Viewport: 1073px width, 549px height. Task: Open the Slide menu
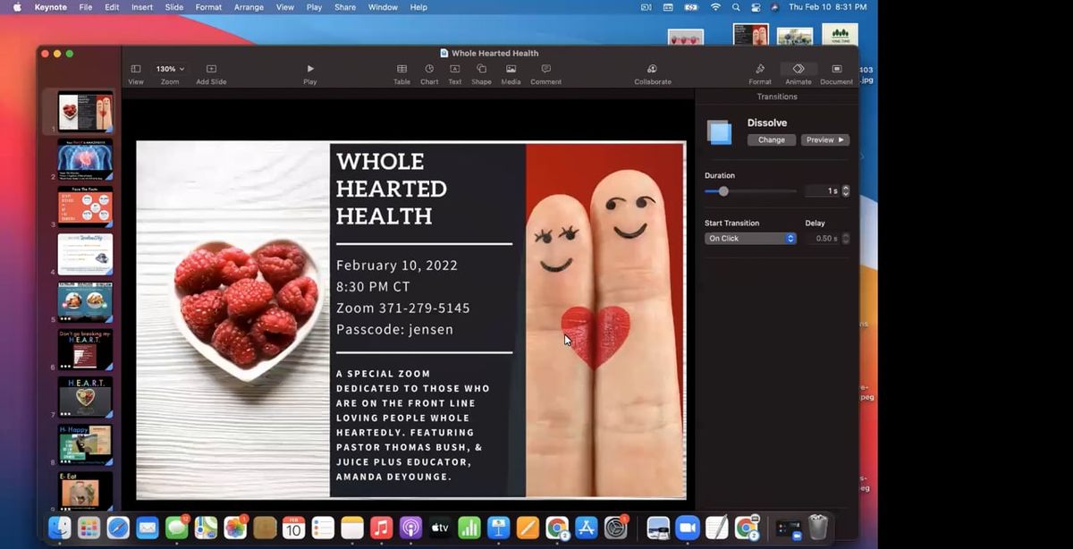[173, 7]
